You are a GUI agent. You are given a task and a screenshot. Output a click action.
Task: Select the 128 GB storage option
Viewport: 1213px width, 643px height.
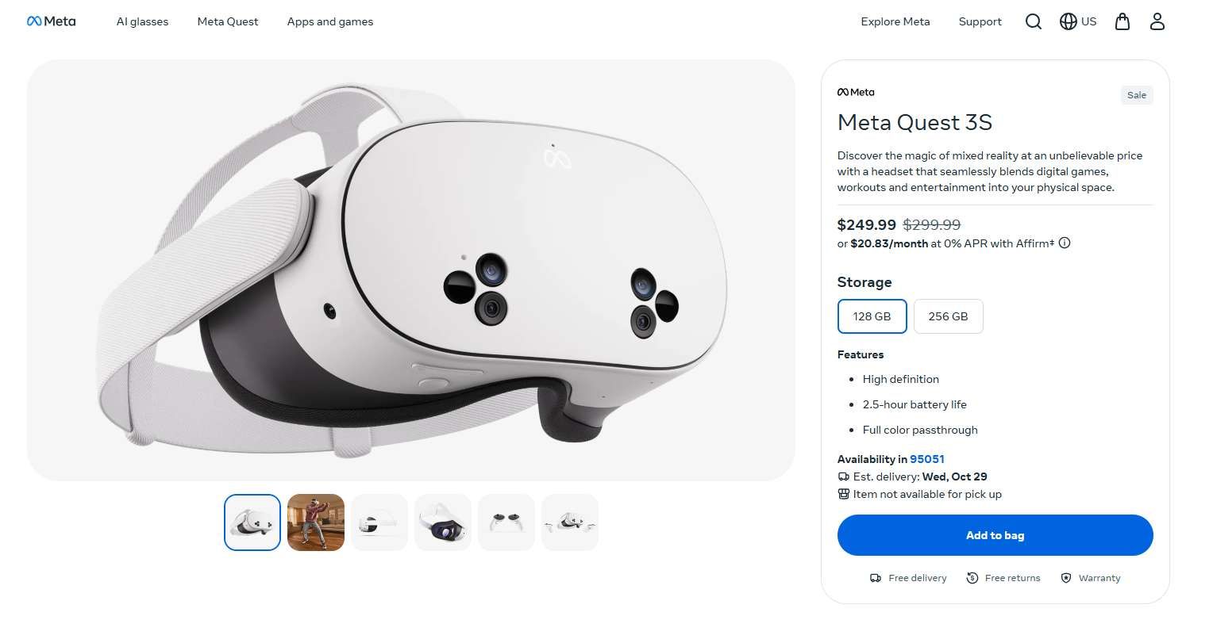pos(872,316)
